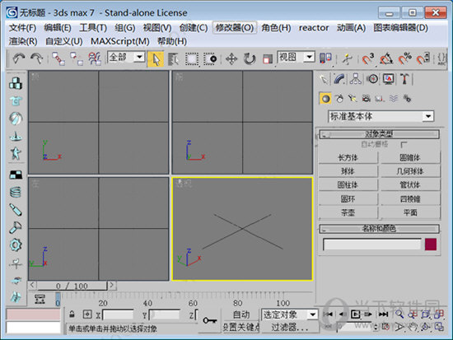
Task: Open the 视图 reference coordinate dropdown
Action: coord(309,57)
